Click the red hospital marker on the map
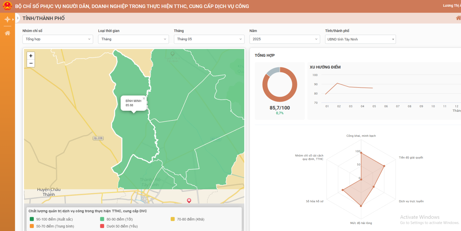The height and width of the screenshot is (231, 461). coord(189,200)
